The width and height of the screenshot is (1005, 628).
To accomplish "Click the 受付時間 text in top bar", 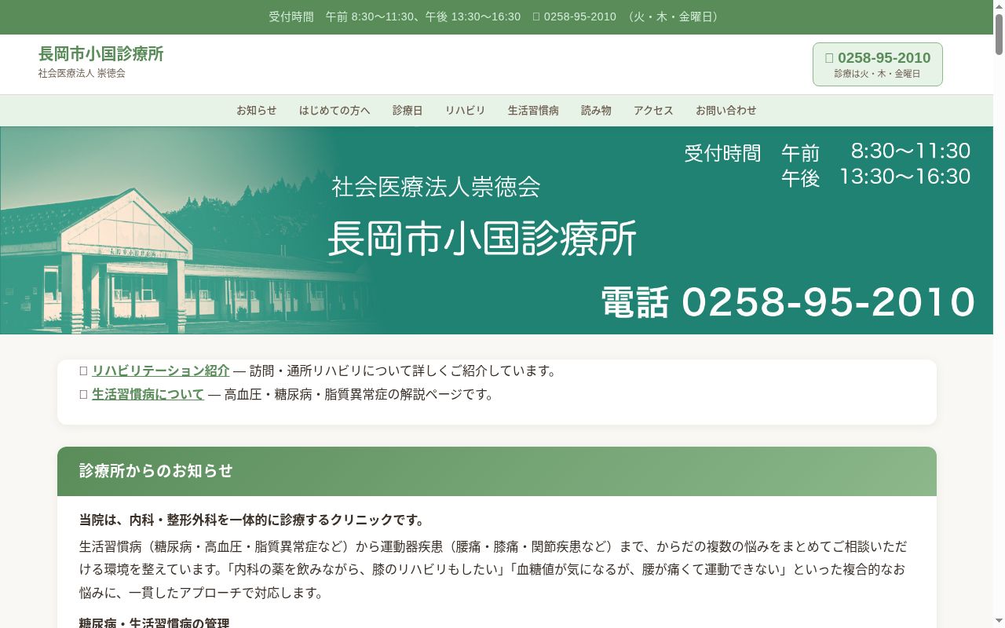I will (x=291, y=16).
